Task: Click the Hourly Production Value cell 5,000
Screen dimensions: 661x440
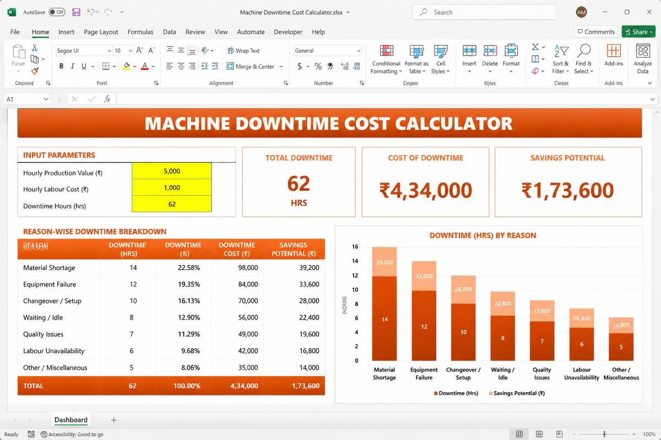Action: (172, 171)
